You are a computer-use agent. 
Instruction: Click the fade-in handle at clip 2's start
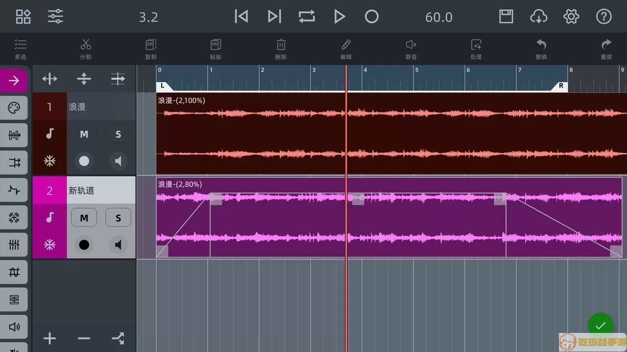pos(162,251)
